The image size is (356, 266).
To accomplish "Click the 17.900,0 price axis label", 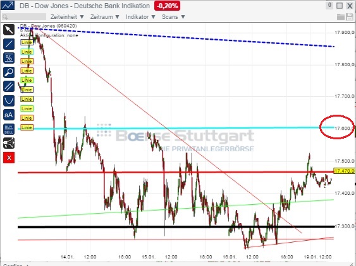I will click(344, 33).
